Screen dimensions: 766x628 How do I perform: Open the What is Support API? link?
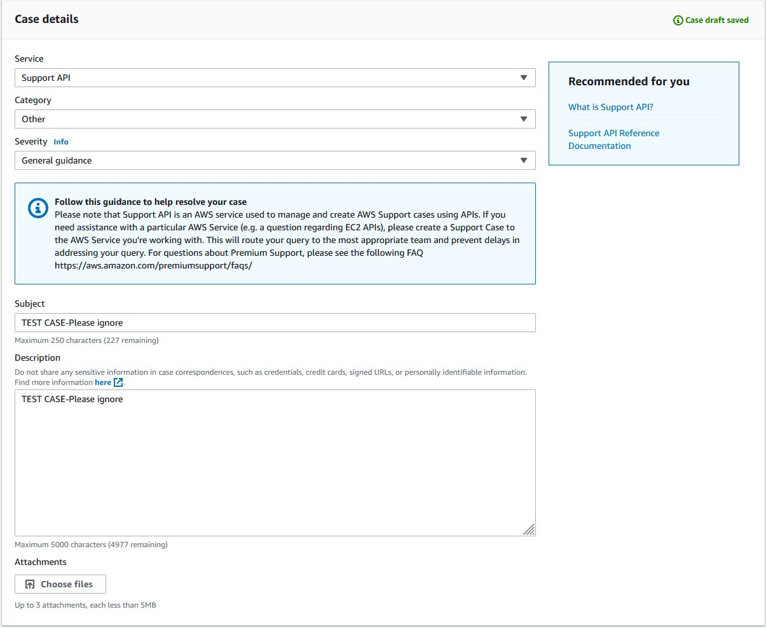(610, 107)
